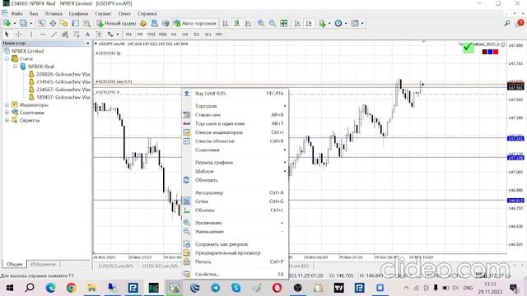The width and height of the screenshot is (527, 296).
Task: Open the templates dropdown in toolbar
Action: point(357,23)
